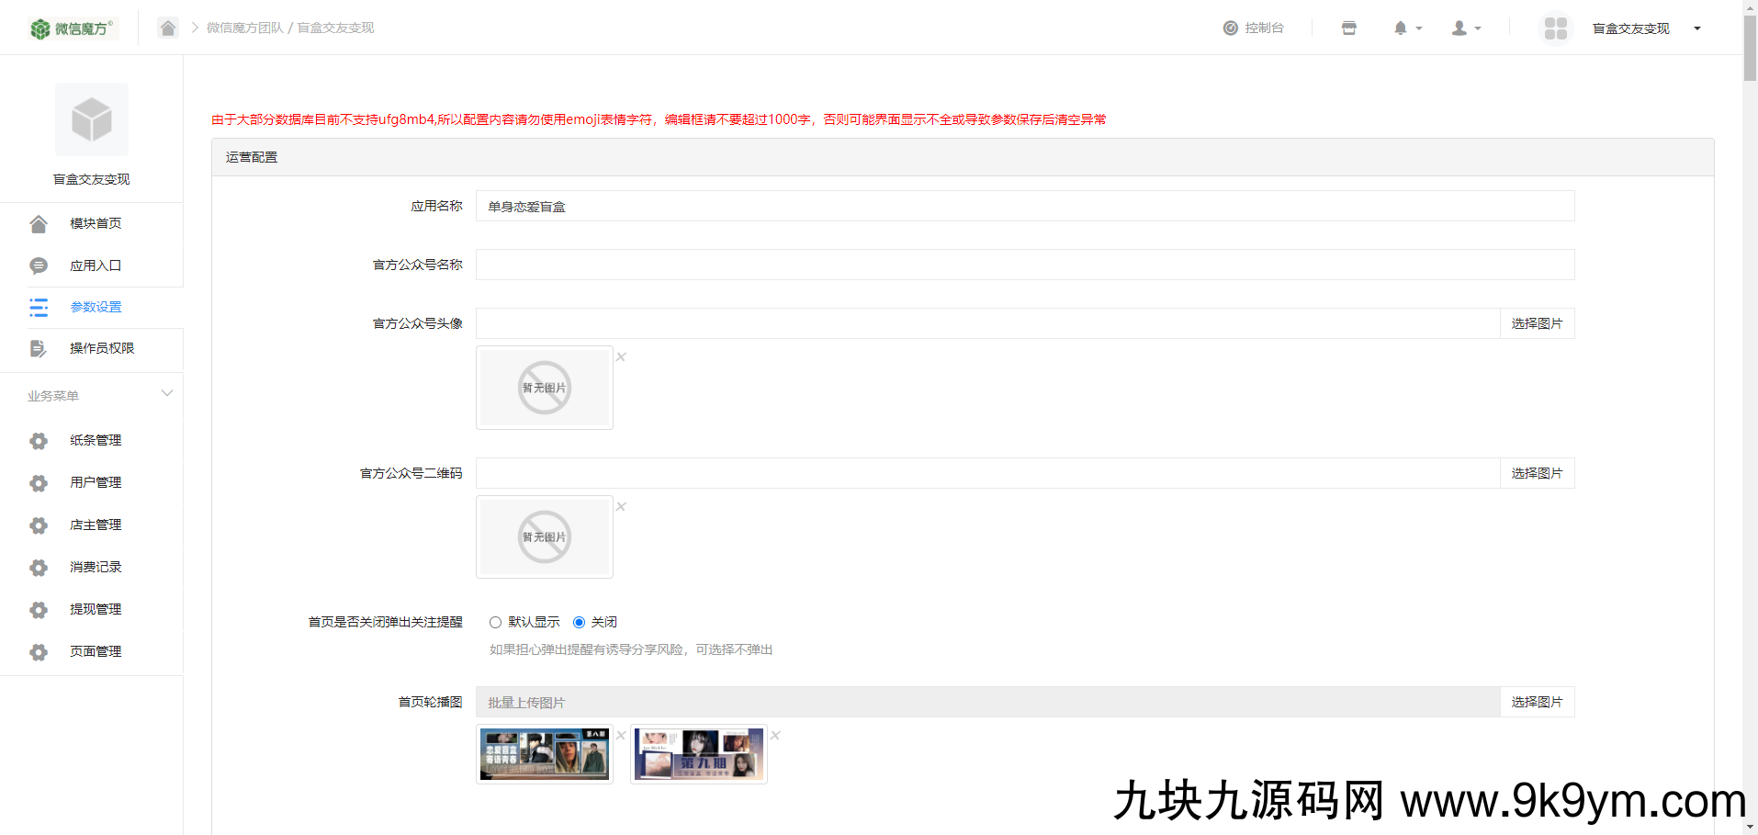Collapse the 业务菜单 section

[x=166, y=393]
